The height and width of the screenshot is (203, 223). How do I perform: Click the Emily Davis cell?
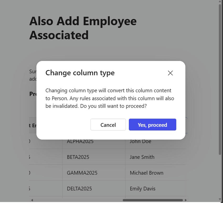click(142, 189)
